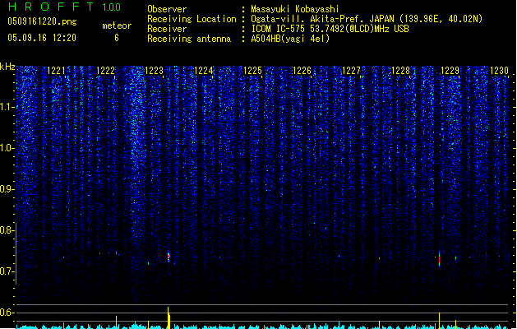The height and width of the screenshot is (329, 517).
Task: Click the bright red meteor echo after 1223
Action: (168, 257)
